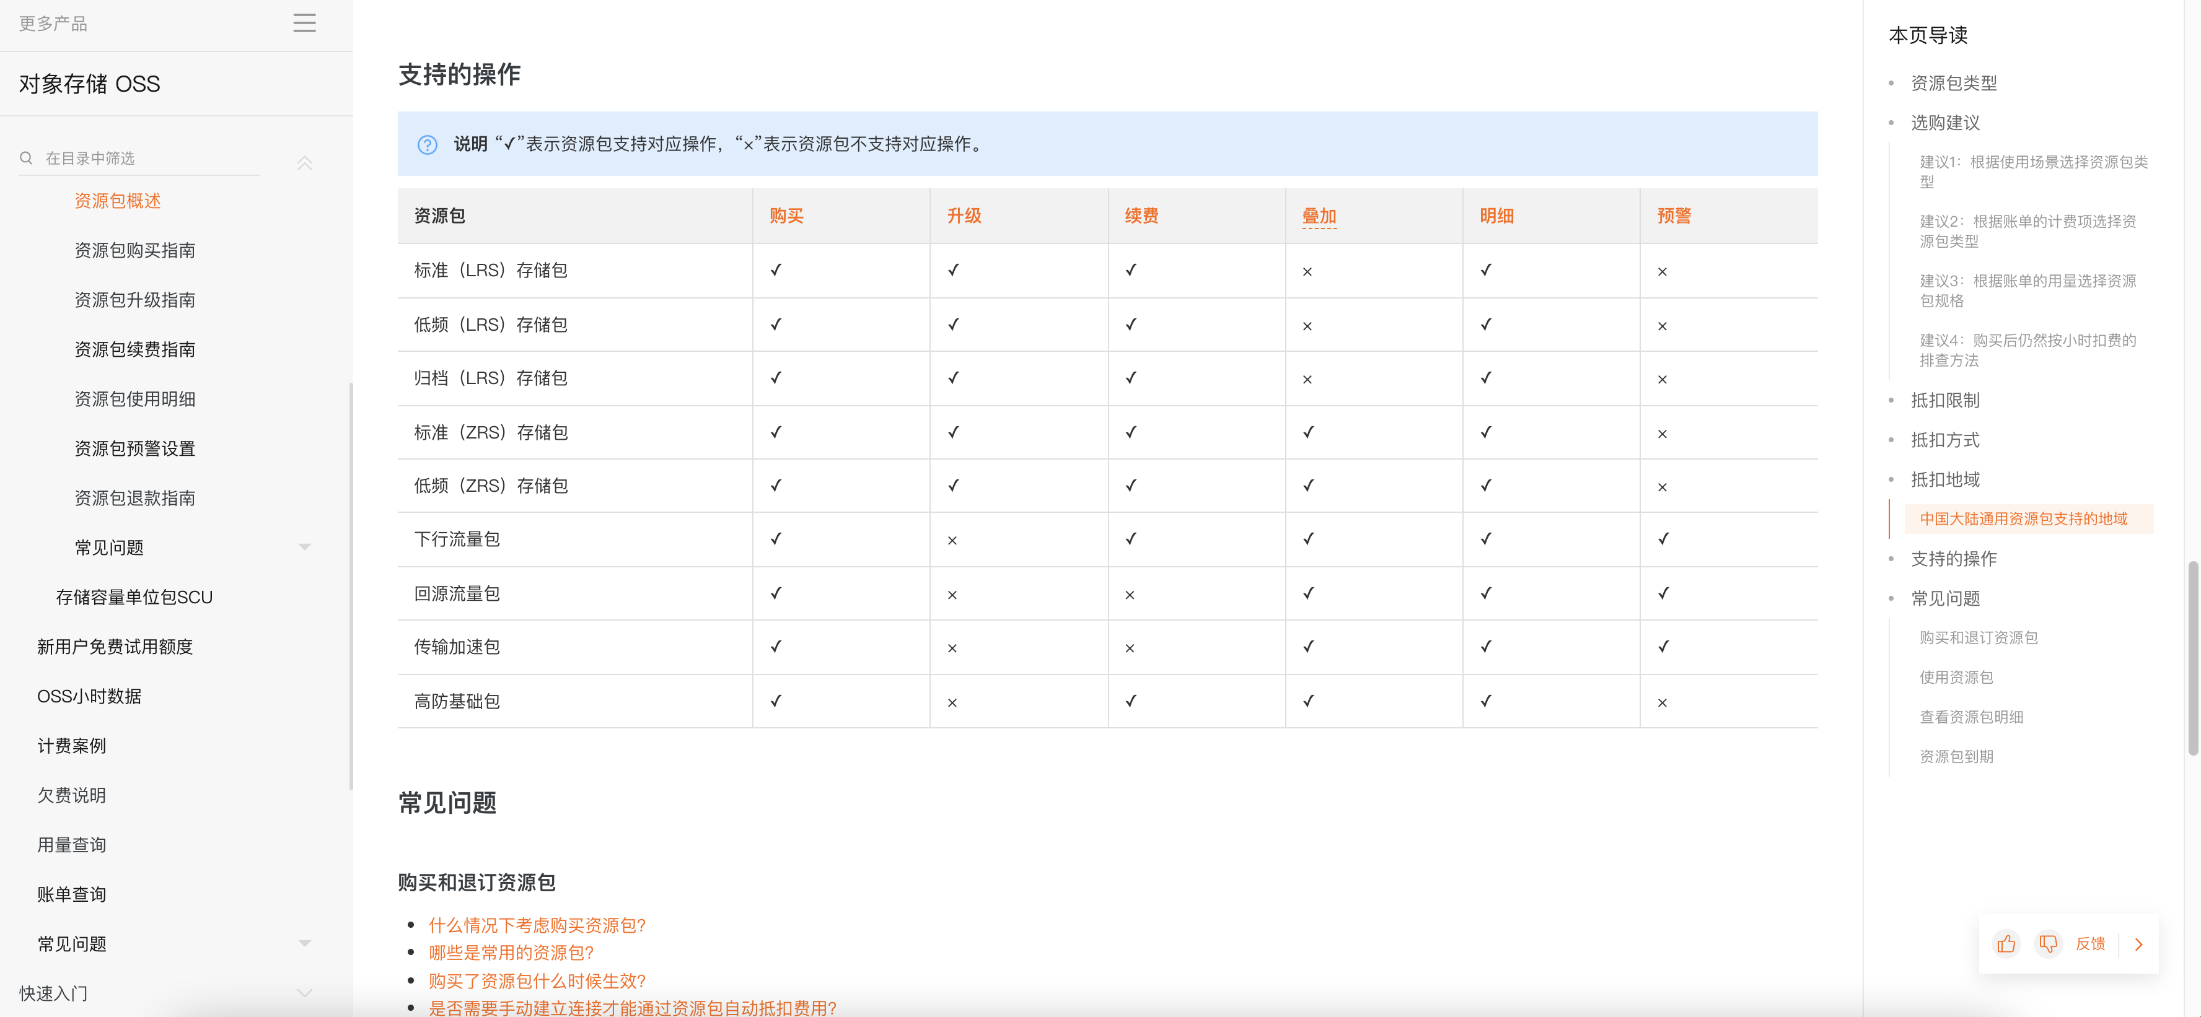Click the arrow icon next to 反馈
This screenshot has height=1017, width=2201.
pyautogui.click(x=2138, y=943)
